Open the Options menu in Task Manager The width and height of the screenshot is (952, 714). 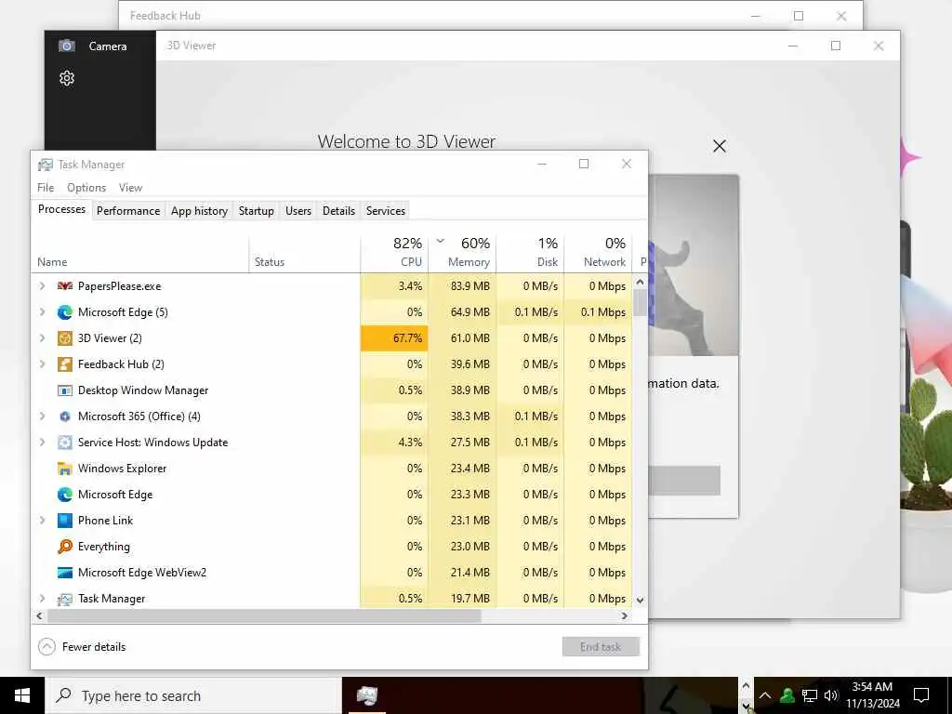click(x=86, y=188)
